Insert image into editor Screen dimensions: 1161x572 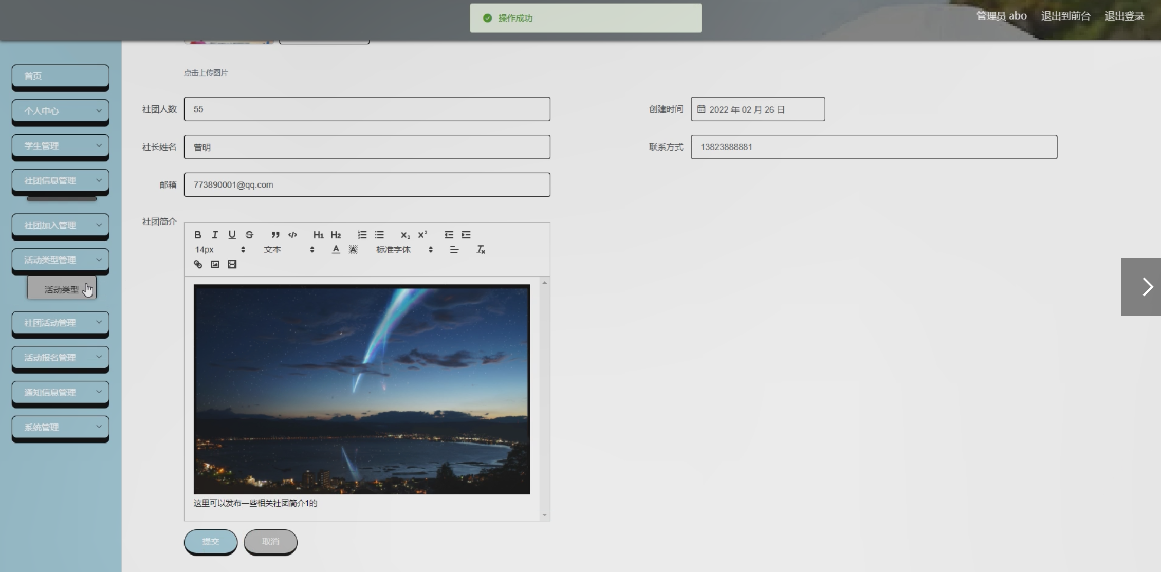tap(215, 264)
